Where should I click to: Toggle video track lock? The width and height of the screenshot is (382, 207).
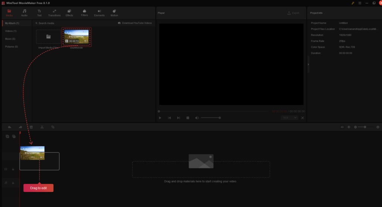click(x=13, y=169)
